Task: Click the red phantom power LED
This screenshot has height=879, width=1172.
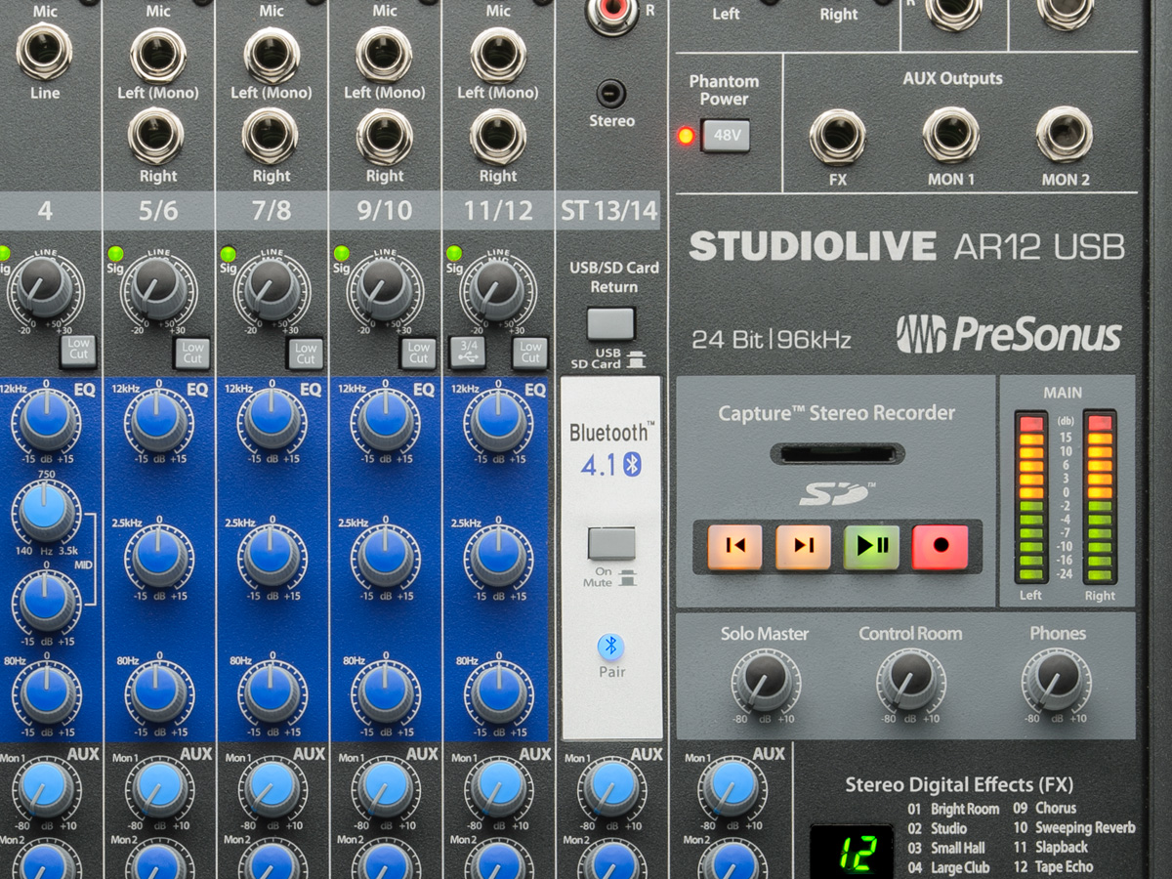Action: coord(686,136)
